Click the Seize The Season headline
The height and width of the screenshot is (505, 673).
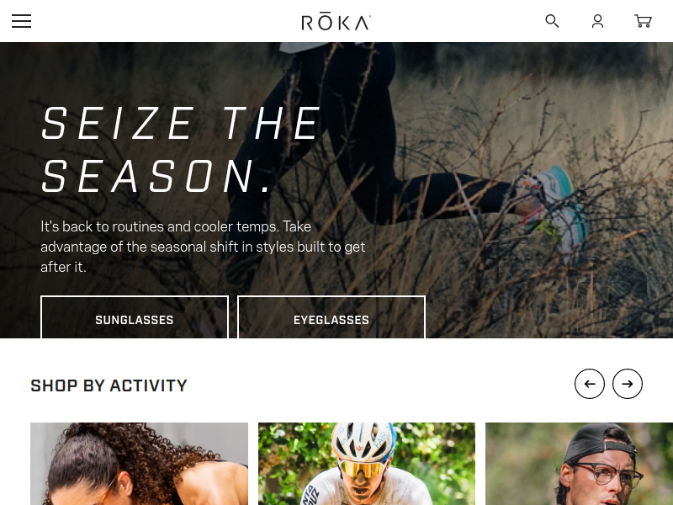[x=181, y=150]
